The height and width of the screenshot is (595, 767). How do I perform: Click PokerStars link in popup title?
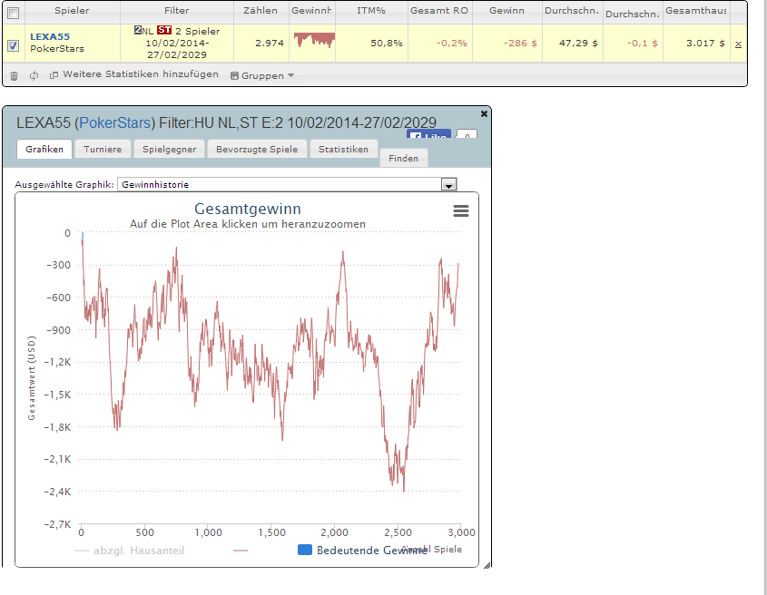(x=115, y=122)
